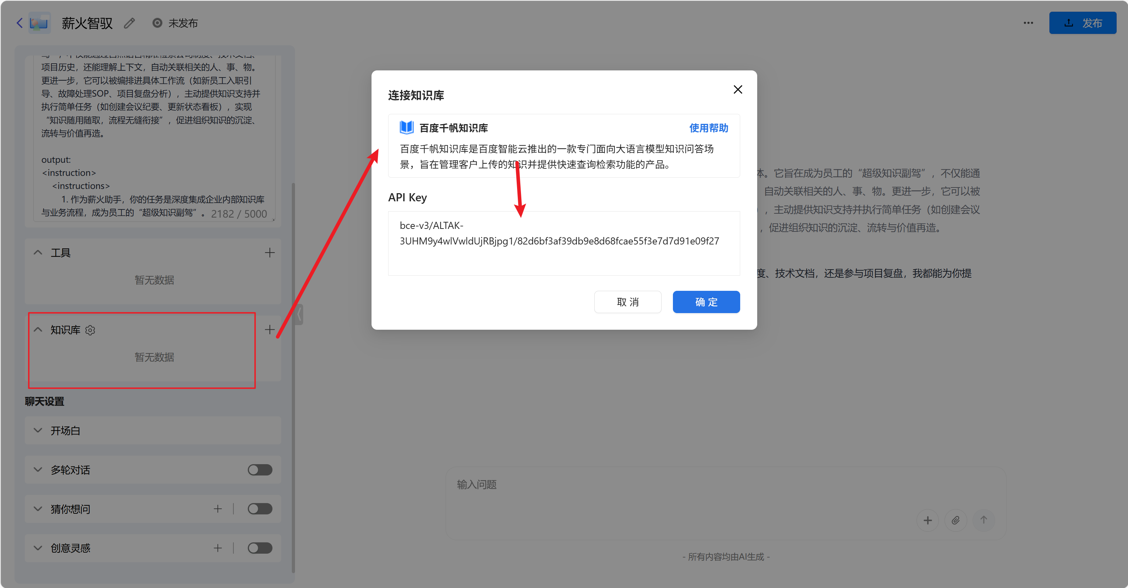Click the paperclip attachment icon in chat input

(x=956, y=520)
